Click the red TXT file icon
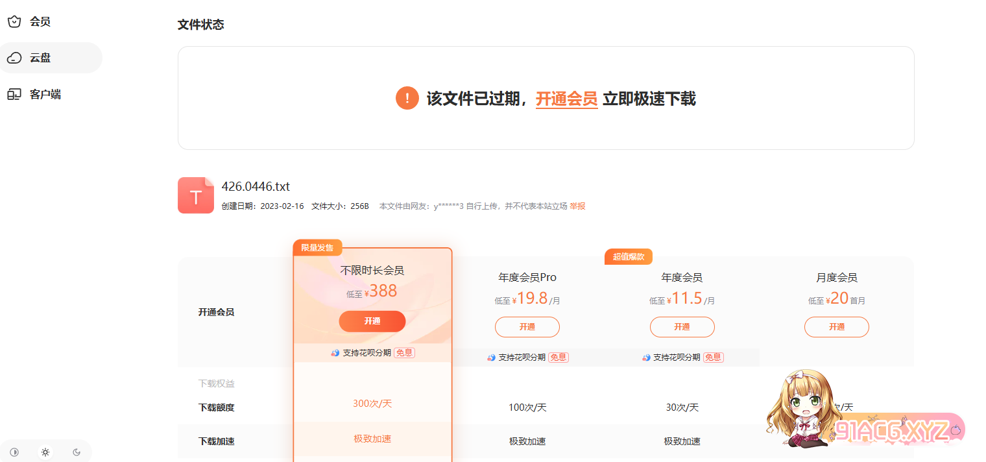 (196, 195)
